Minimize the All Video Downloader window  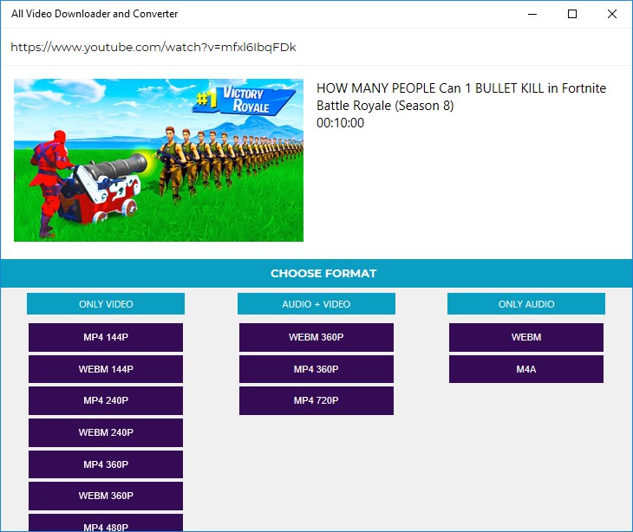[x=532, y=14]
